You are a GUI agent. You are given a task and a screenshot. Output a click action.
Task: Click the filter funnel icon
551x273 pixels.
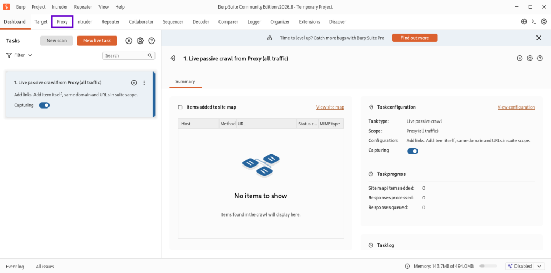(9, 55)
